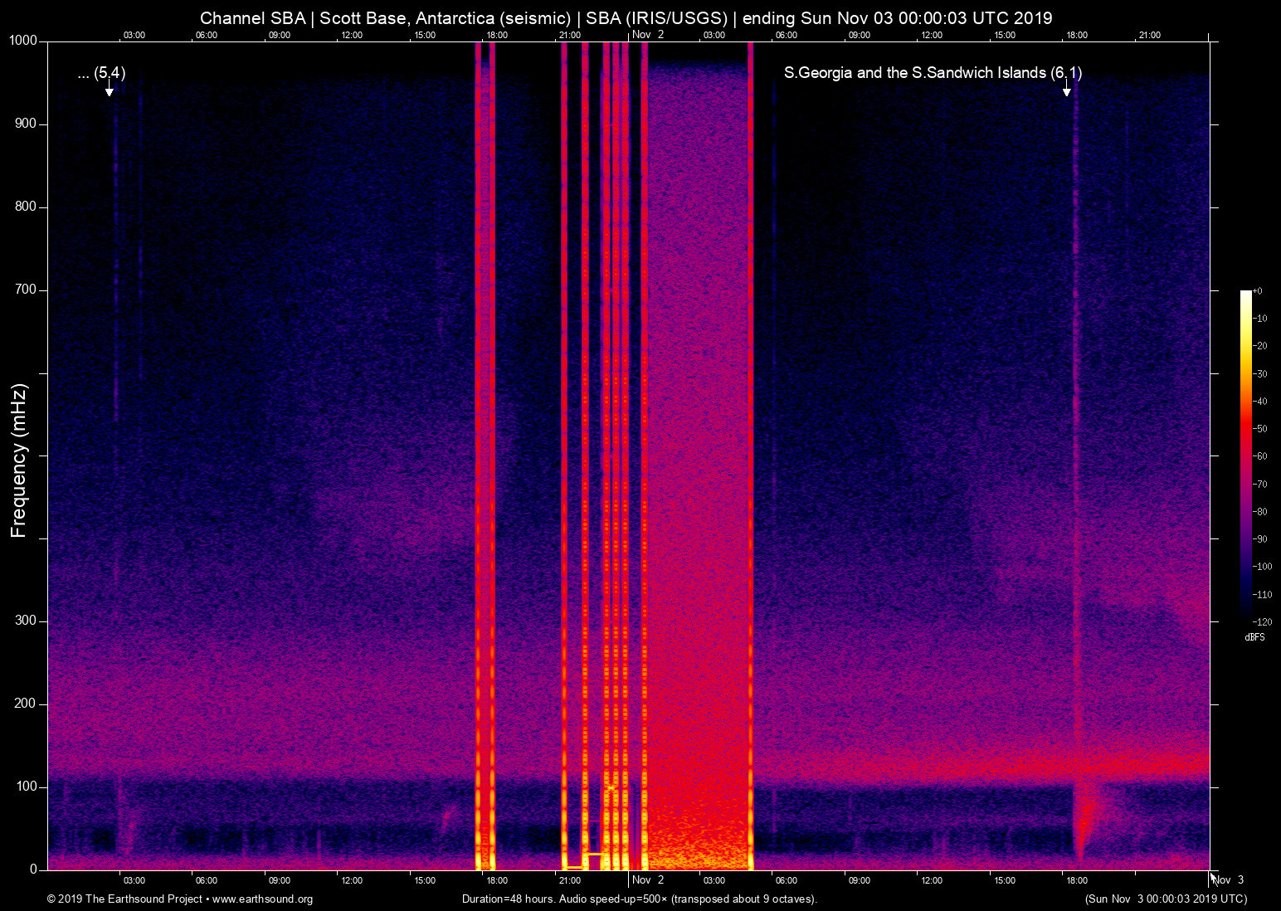The width and height of the screenshot is (1281, 911).
Task: Open the 03:00 tick on the bottom time axis
Action: coord(134,880)
